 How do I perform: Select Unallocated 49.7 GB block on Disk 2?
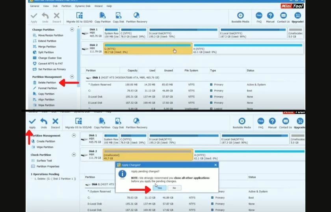[x=148, y=155]
